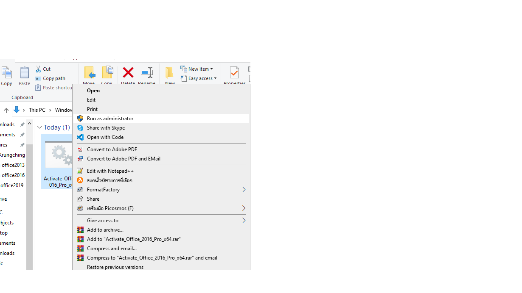
Task: Click the icon beside Convert to PDF and EMail
Action: coord(80,159)
